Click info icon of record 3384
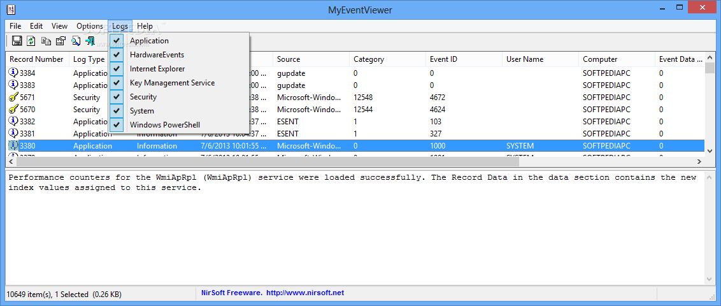The height and width of the screenshot is (306, 721). point(13,73)
